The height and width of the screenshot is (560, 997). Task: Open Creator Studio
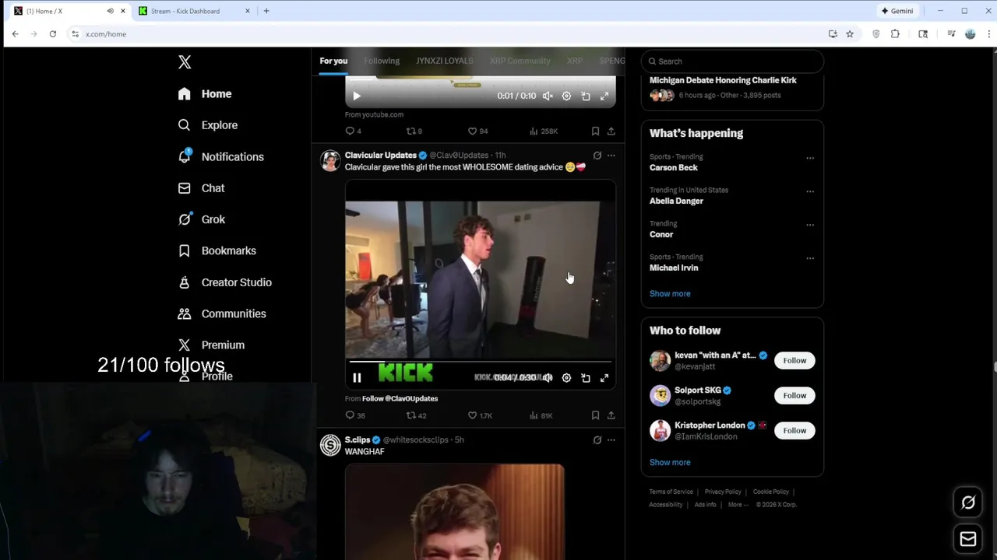click(x=224, y=282)
